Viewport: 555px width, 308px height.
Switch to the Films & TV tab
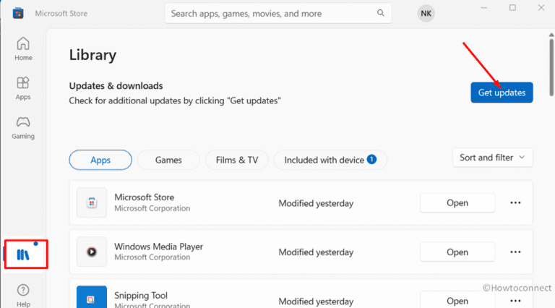tap(237, 160)
